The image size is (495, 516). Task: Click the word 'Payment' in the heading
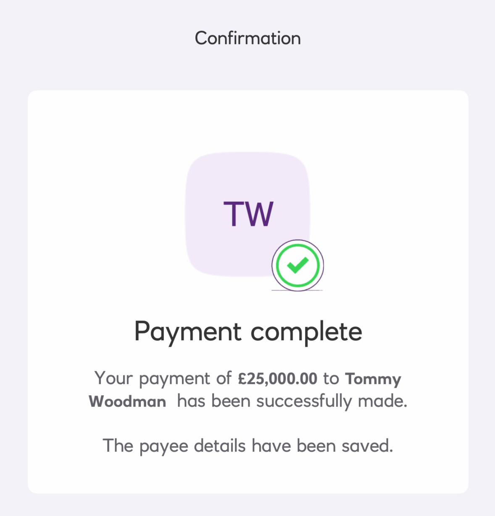tap(188, 331)
